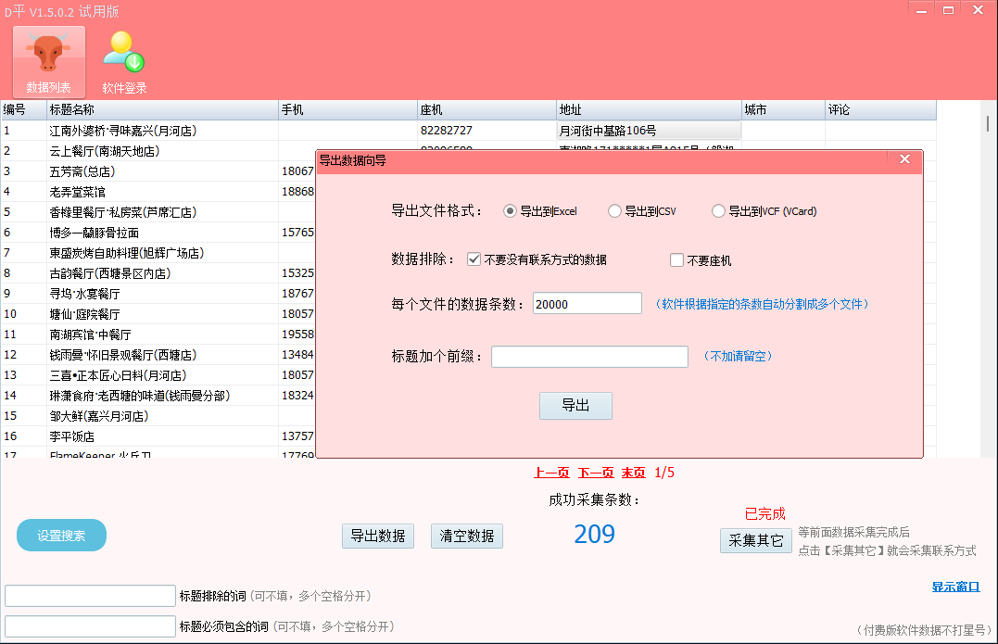Select the row 東盛炭烤自助料理(旭辉广场店)
Screen dimensions: 998x644
tap(158, 253)
